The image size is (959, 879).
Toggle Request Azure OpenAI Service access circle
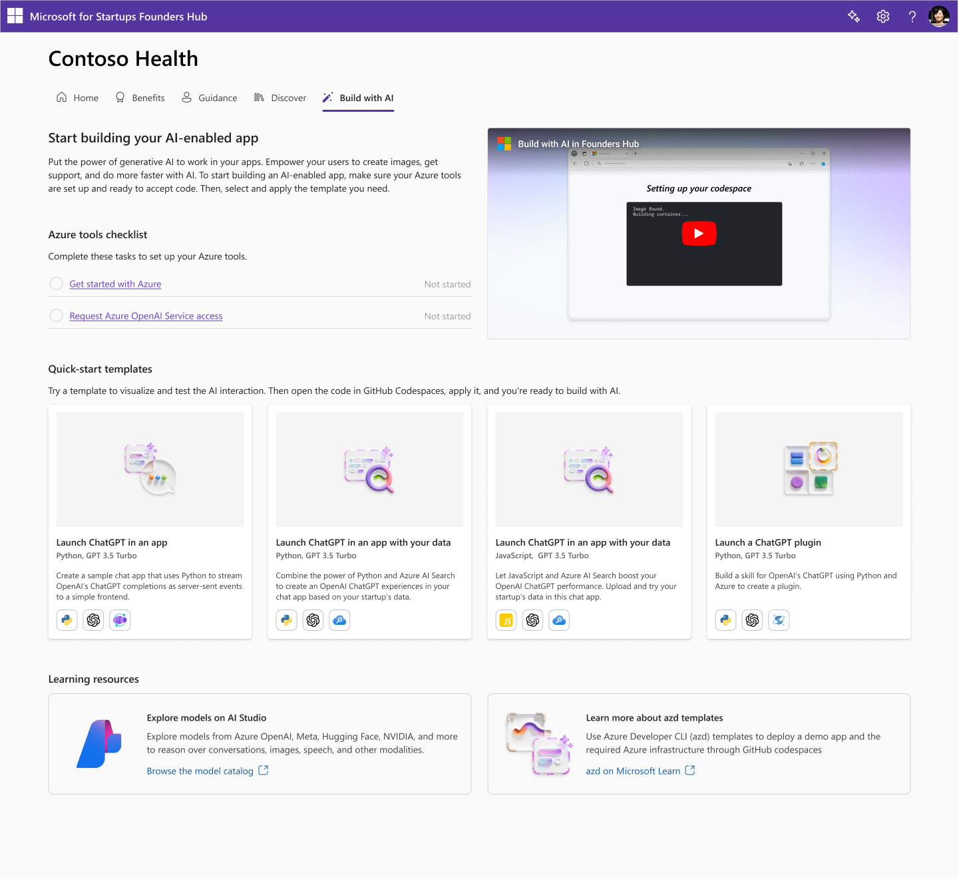[x=56, y=315]
